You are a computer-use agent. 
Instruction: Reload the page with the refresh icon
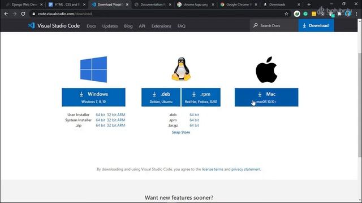tap(23, 14)
